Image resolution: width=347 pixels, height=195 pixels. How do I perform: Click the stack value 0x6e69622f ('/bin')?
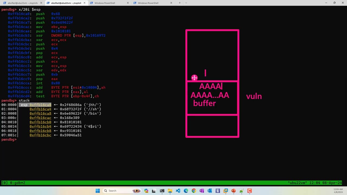tap(81, 113)
